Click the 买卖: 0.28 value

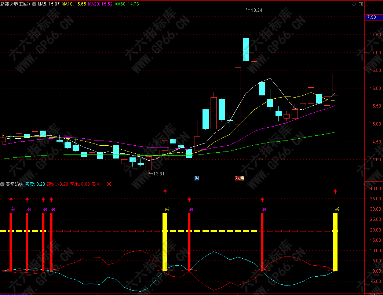(x=35, y=184)
